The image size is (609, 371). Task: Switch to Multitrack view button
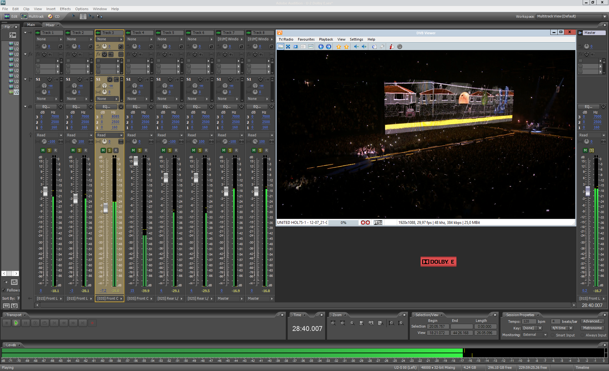tap(33, 16)
